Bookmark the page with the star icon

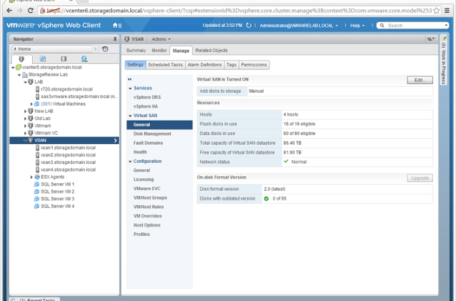coord(436,10)
